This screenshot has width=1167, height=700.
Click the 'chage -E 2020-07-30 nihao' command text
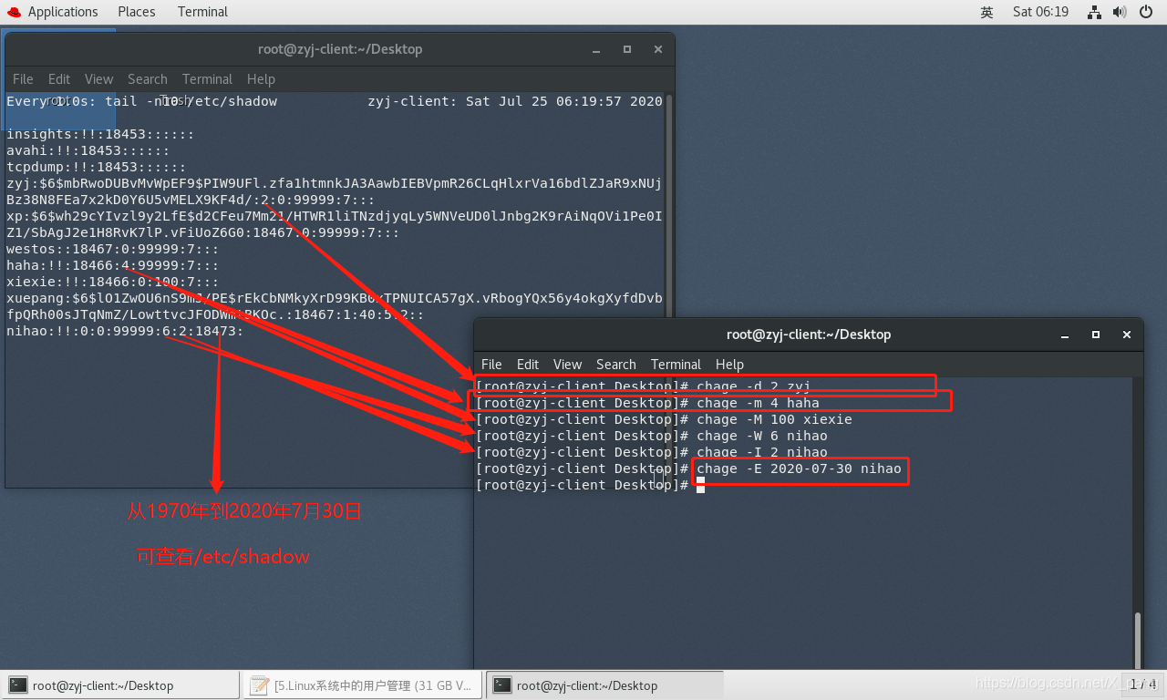(x=799, y=468)
